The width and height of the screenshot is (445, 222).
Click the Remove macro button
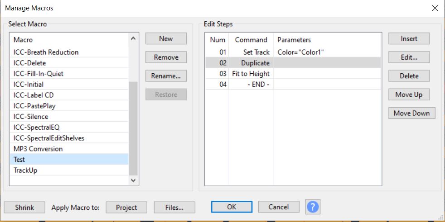pos(166,57)
